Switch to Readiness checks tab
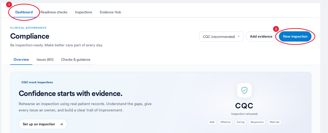328x133 pixels. click(x=54, y=12)
